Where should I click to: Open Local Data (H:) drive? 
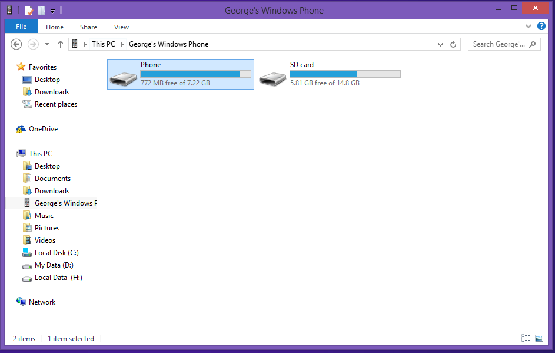click(58, 278)
